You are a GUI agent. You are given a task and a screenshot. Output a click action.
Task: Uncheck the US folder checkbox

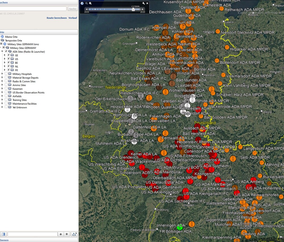click(9, 59)
